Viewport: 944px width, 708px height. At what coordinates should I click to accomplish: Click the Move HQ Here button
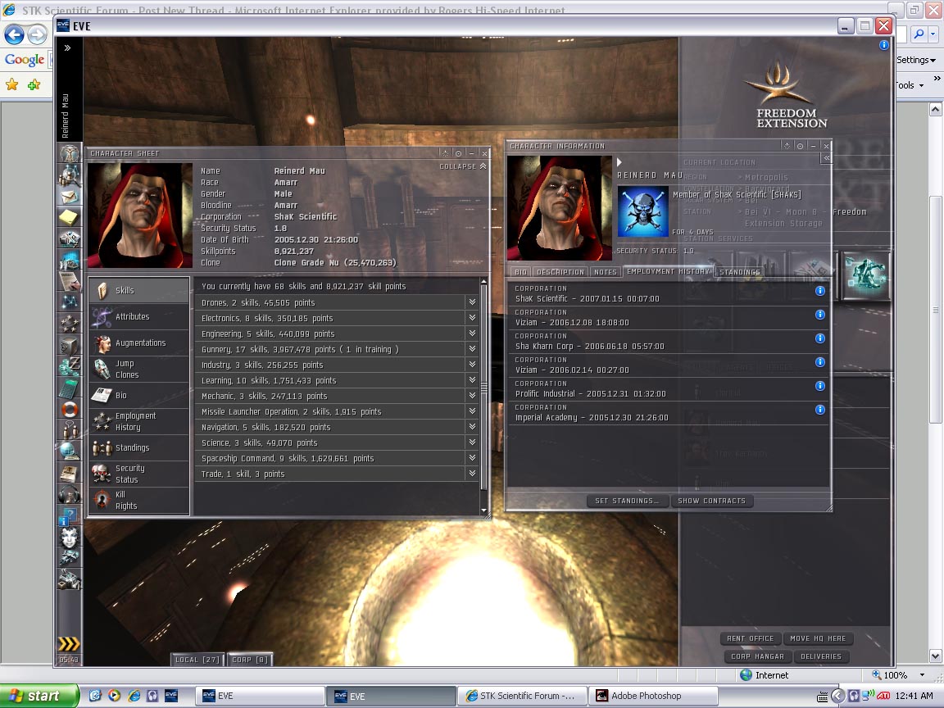coord(818,639)
